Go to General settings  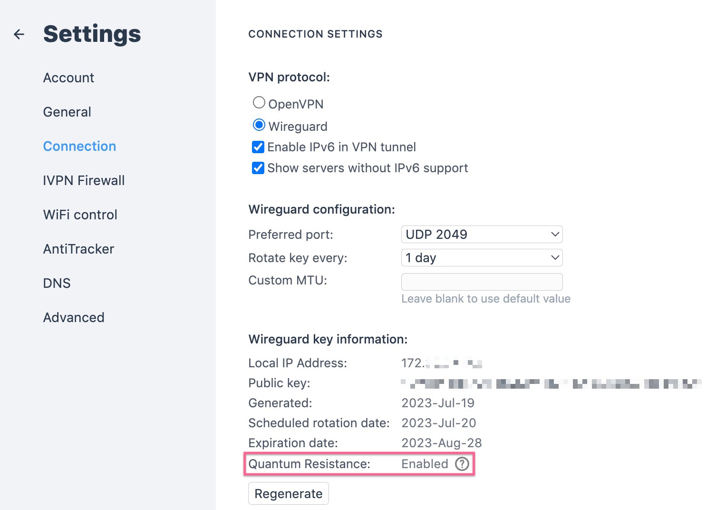click(x=67, y=112)
